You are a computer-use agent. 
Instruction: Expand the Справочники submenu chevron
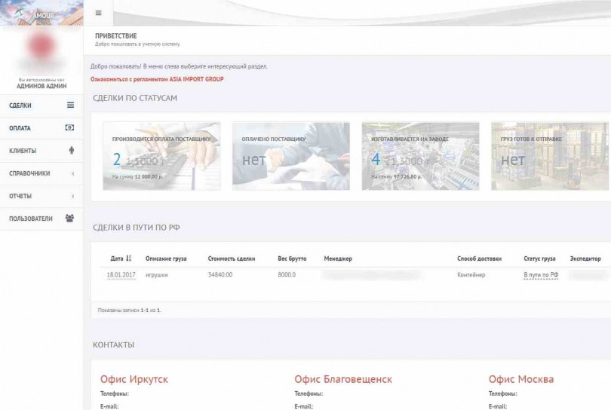73,173
